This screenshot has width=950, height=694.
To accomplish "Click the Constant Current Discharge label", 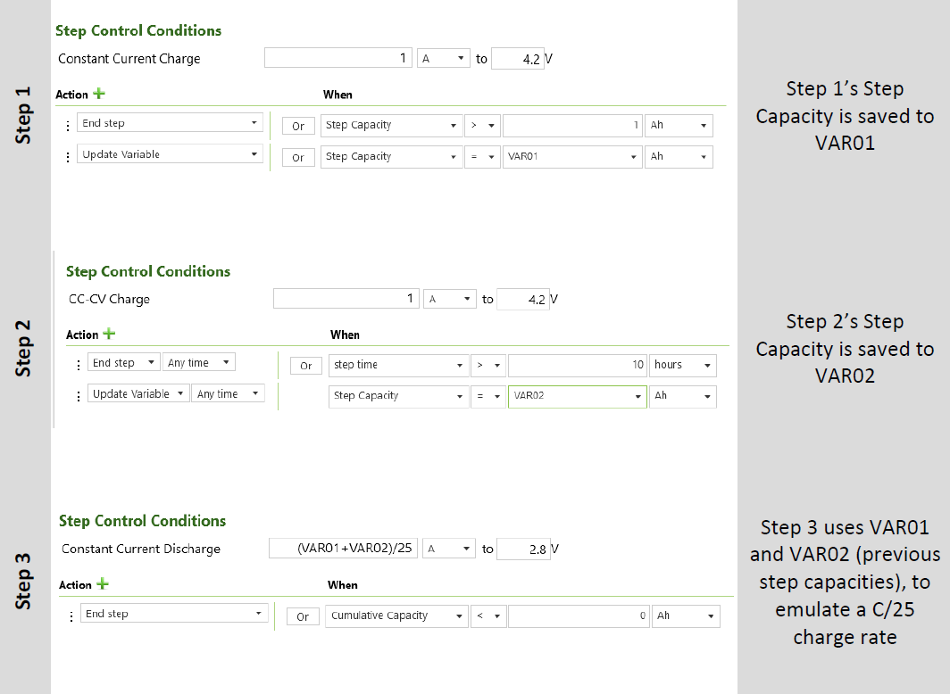I will [140, 549].
